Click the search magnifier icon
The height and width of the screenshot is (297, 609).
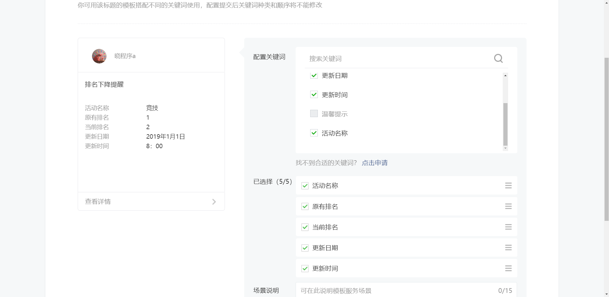pyautogui.click(x=498, y=58)
